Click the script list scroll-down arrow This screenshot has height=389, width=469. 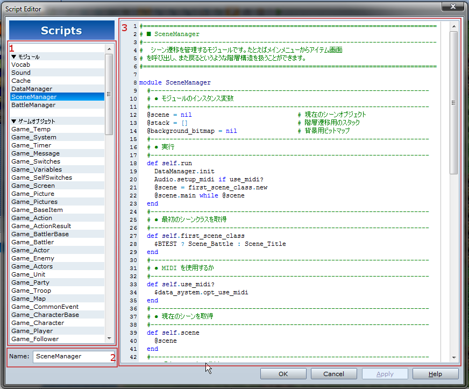tap(109, 339)
